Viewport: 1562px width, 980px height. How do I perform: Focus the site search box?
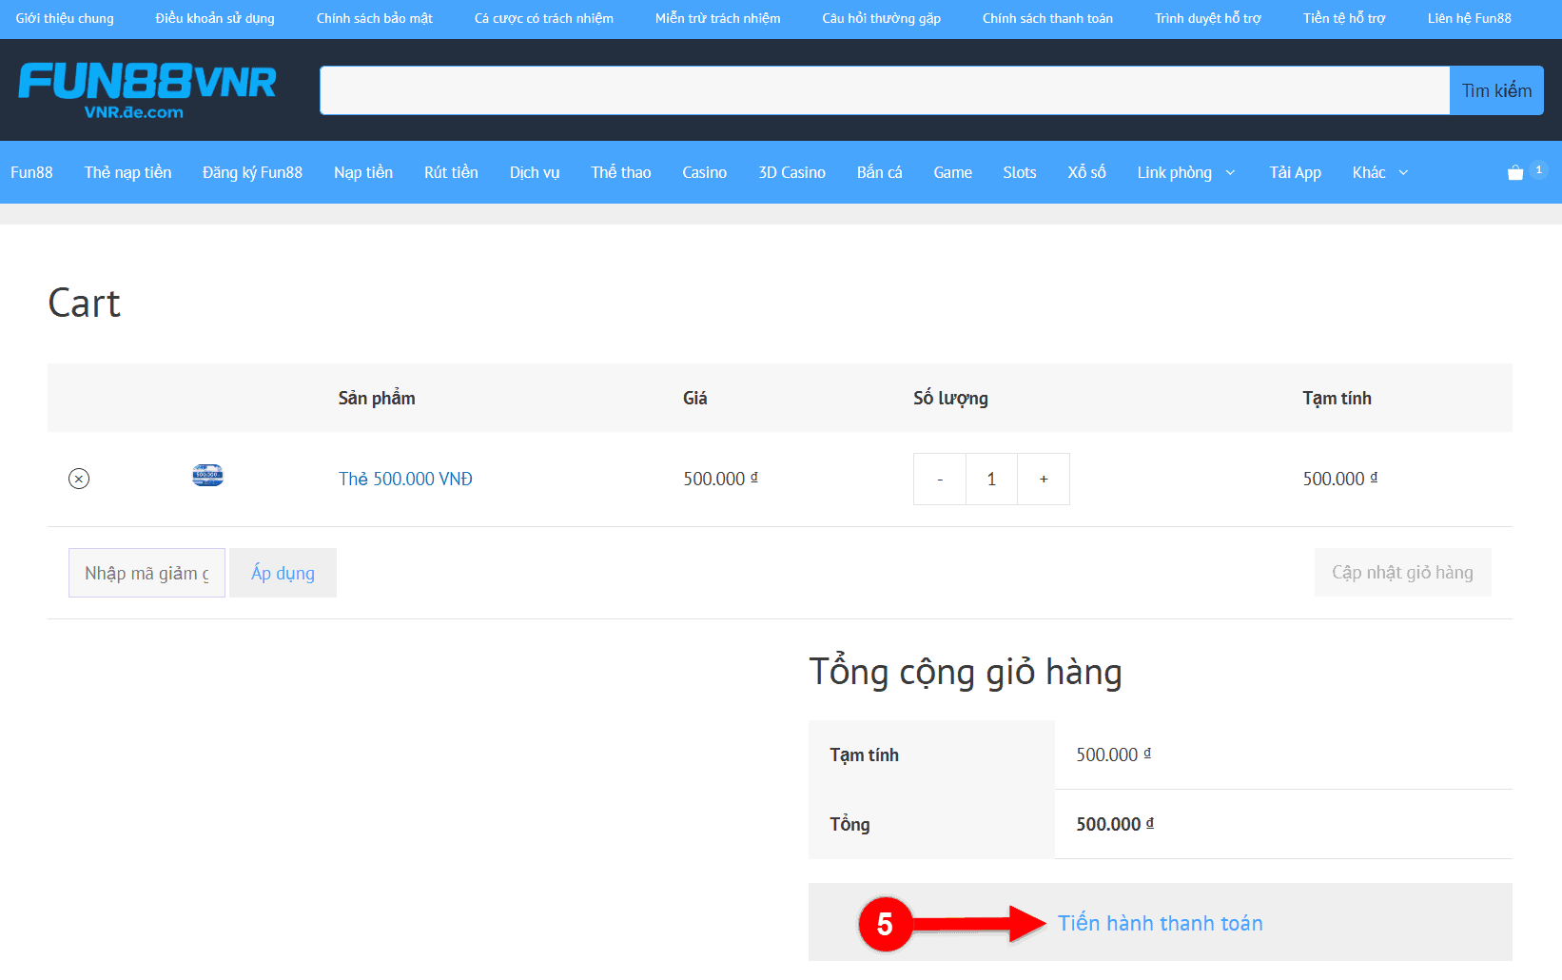click(885, 90)
